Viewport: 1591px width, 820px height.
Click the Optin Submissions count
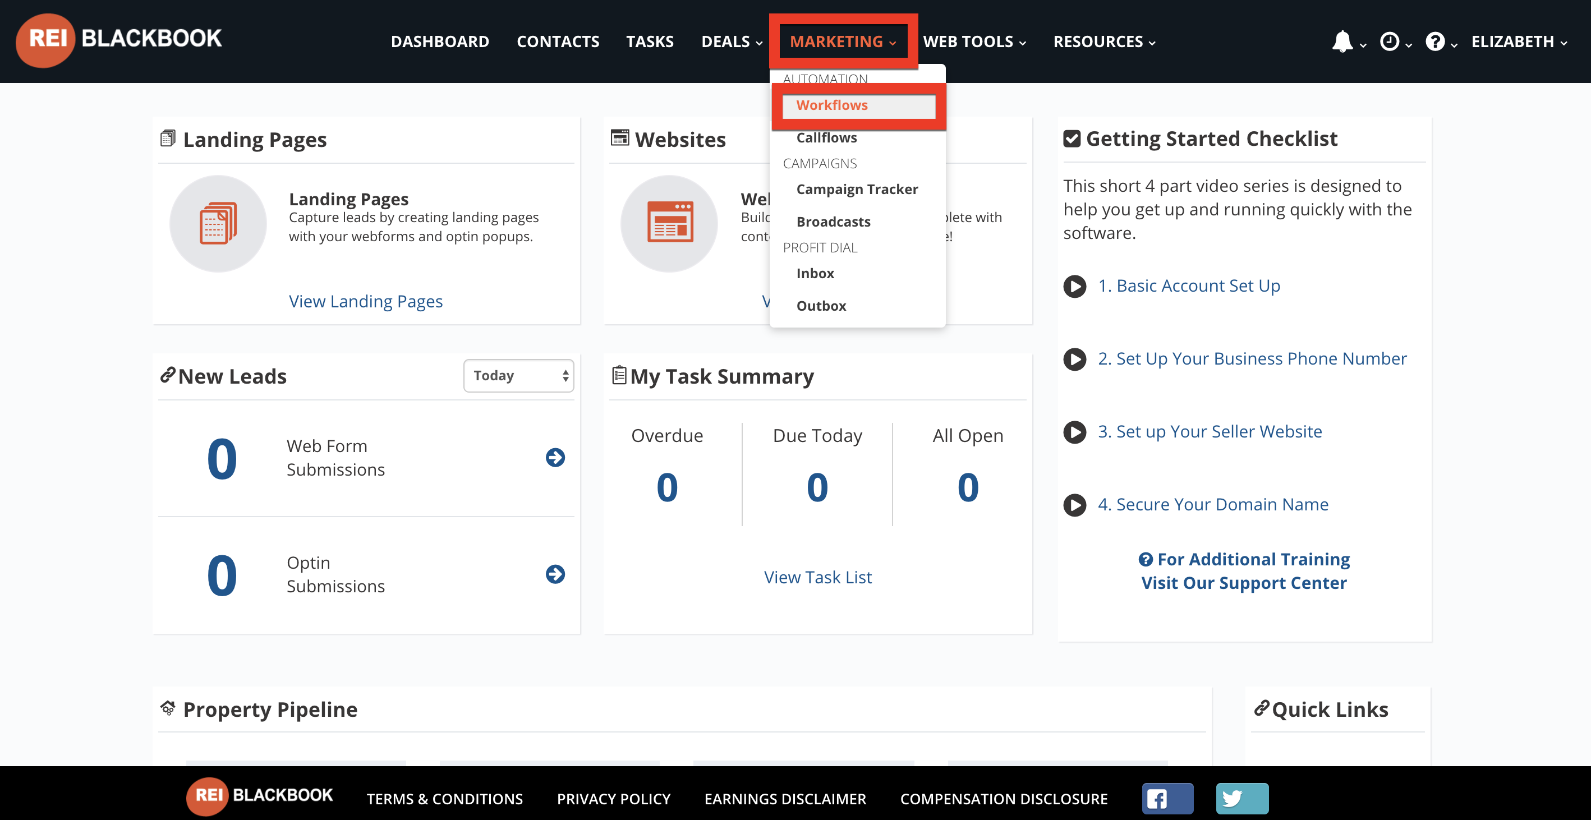point(222,575)
